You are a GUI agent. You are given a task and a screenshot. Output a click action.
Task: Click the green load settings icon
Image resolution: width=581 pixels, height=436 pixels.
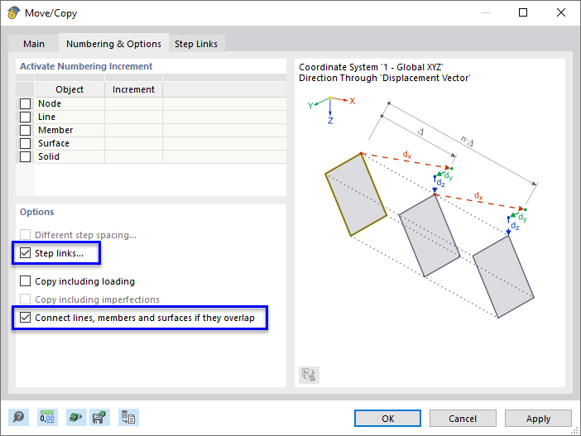coord(76,418)
